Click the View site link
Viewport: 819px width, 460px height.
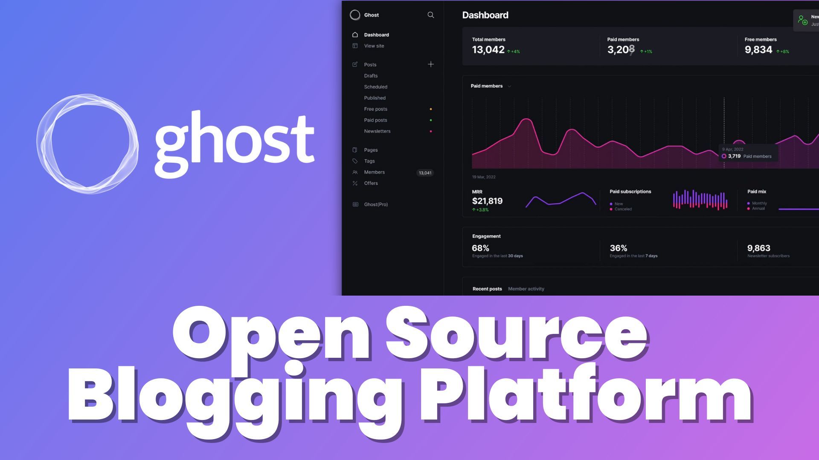click(x=373, y=46)
